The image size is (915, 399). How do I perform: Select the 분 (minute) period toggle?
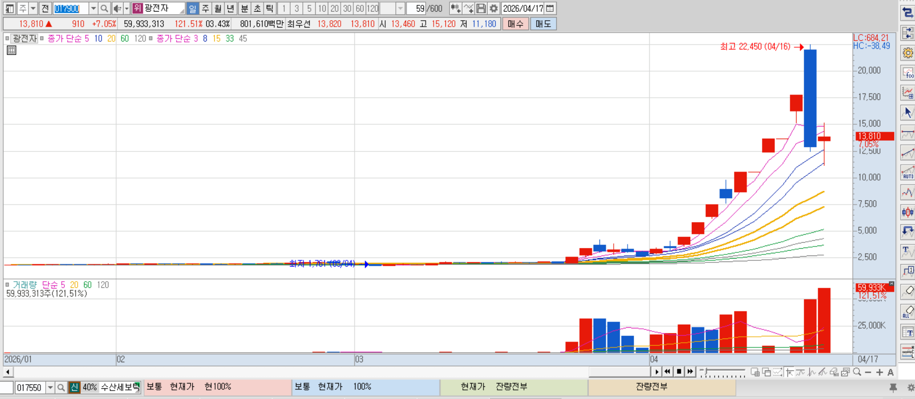coord(244,9)
